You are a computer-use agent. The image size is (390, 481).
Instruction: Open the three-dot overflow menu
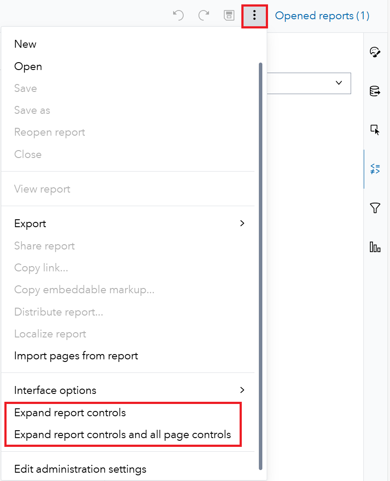click(254, 15)
